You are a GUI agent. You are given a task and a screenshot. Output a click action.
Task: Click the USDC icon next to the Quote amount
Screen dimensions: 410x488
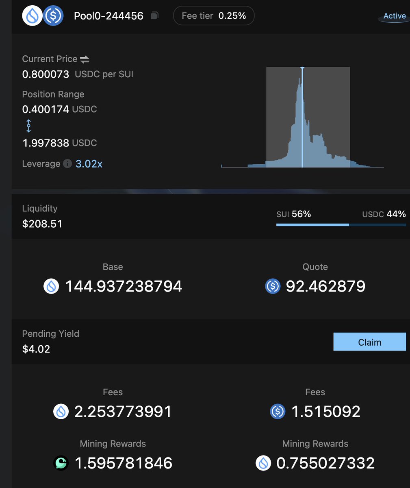pyautogui.click(x=273, y=286)
